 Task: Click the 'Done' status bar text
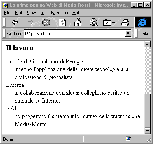point(8,139)
